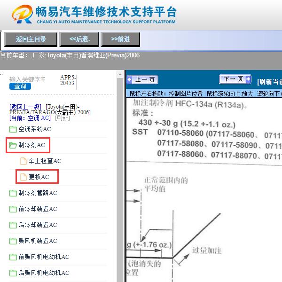This screenshot has width=282, height=282.
Task: Click the Toyota PREVIA/TARAGO 2006 breadcrumb text
Action: [x=50, y=110]
